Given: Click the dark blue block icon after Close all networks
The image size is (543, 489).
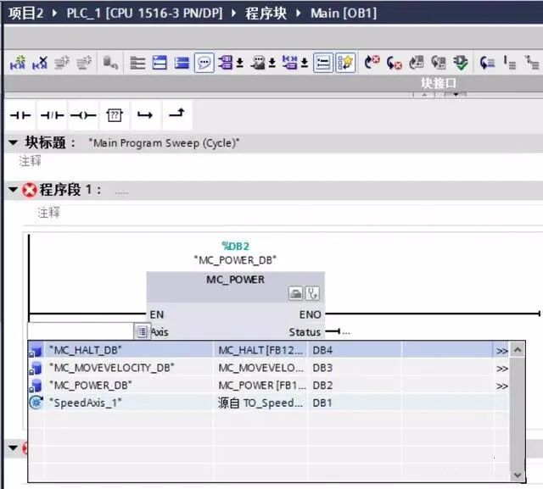Looking at the screenshot, I should coord(182,63).
